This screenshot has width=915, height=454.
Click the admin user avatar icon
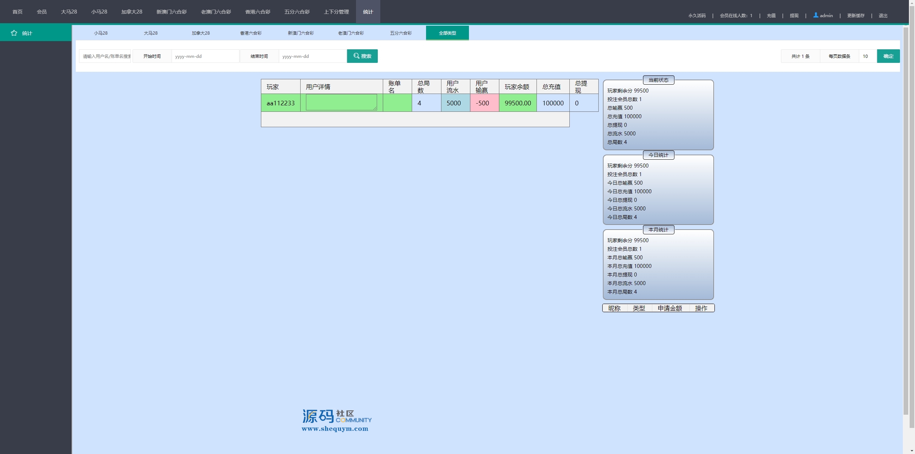tap(816, 15)
